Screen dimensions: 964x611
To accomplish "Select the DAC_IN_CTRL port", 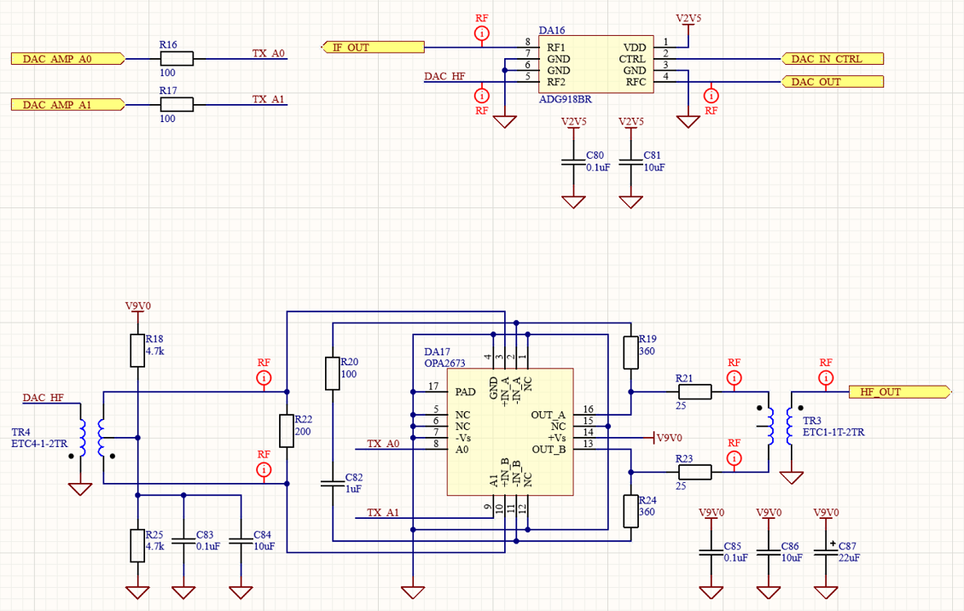I will [833, 59].
